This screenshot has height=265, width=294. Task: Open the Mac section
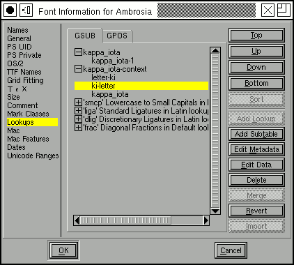[x=13, y=130]
